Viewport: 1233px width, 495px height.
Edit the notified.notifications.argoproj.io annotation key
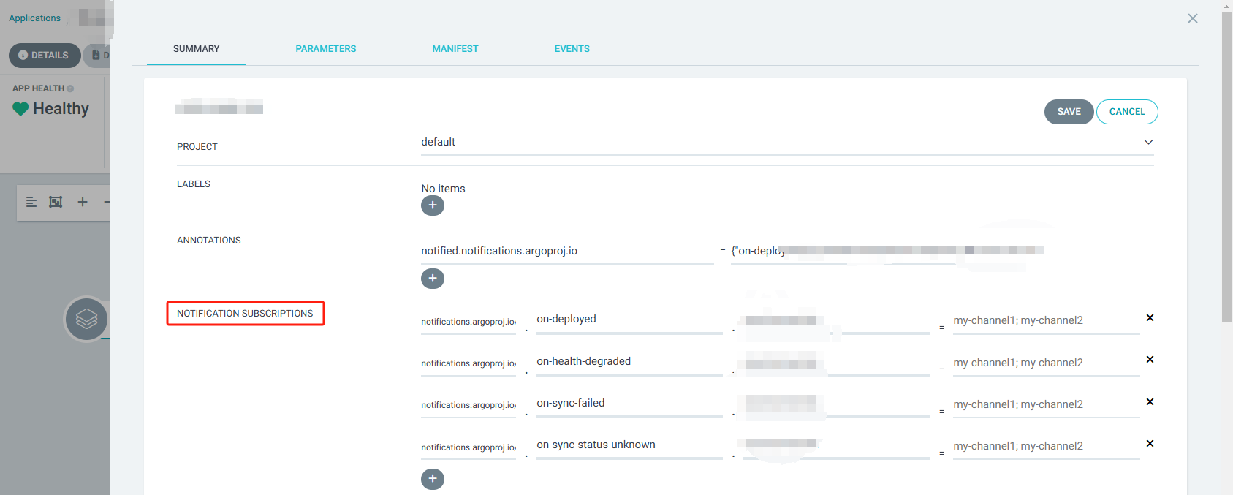tap(566, 252)
